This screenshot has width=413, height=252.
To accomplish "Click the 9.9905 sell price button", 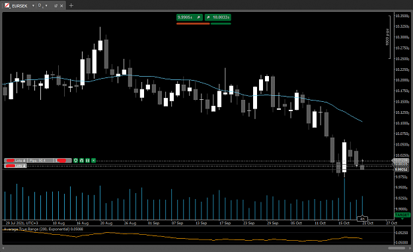I will [x=190, y=17].
